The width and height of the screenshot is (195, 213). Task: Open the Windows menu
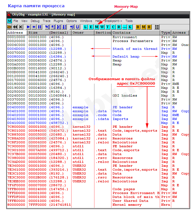[86, 21]
